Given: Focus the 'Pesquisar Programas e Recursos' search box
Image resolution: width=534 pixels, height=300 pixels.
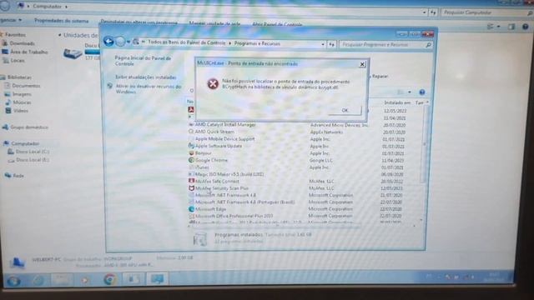Looking at the screenshot, I should (382, 44).
